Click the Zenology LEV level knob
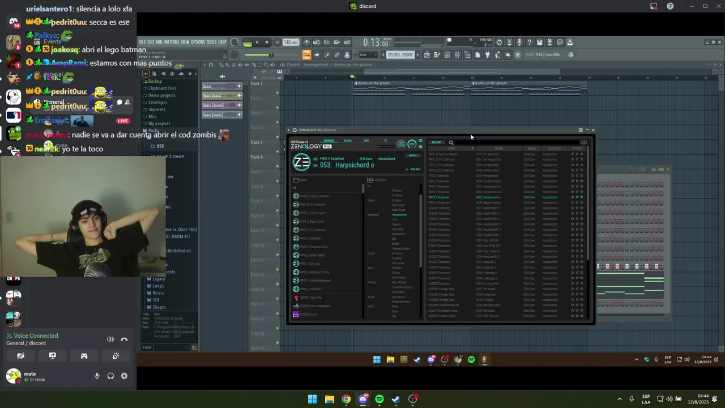The height and width of the screenshot is (408, 725). pos(412,144)
